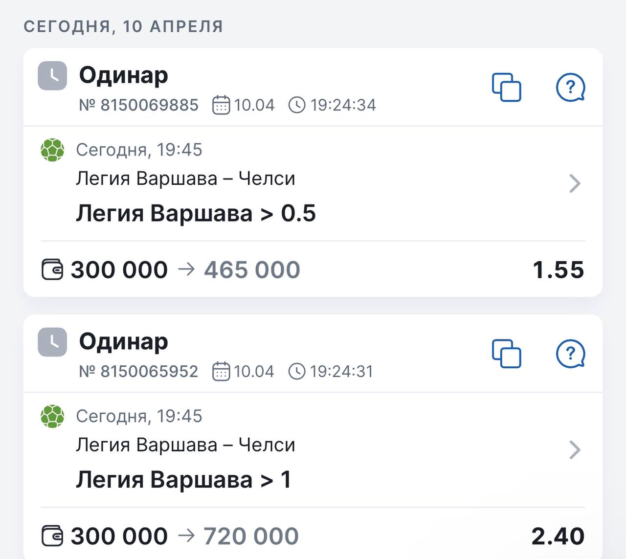626x559 pixels.
Task: Open Легия Варшава > 1 bet selection
Action: tap(184, 479)
